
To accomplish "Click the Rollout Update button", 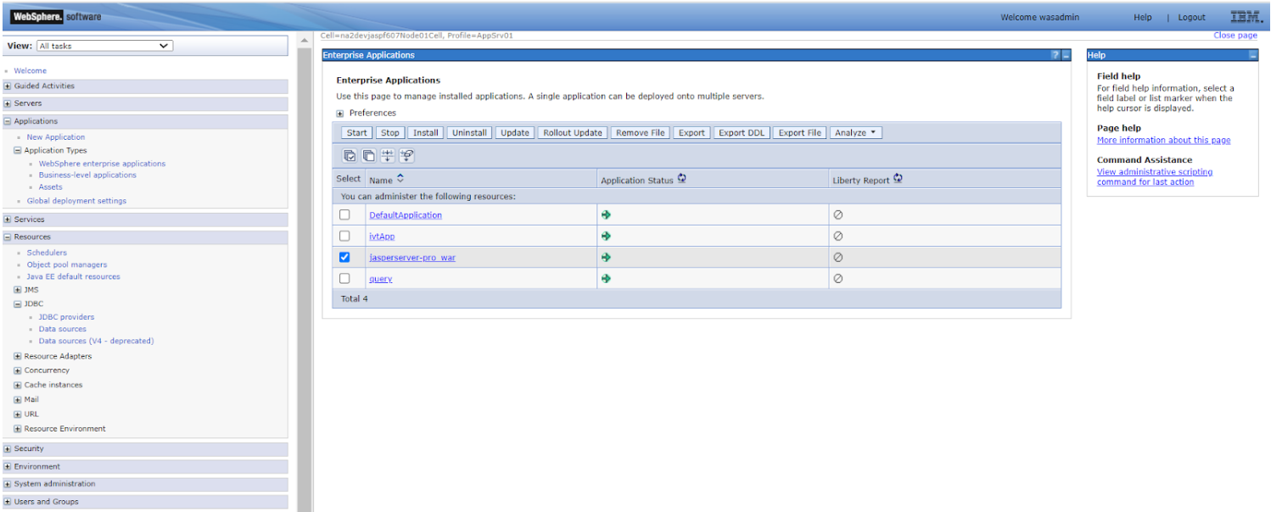I will (573, 133).
